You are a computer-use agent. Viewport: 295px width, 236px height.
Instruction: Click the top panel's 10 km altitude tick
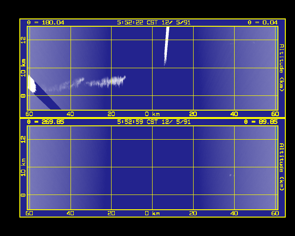(x=23, y=68)
